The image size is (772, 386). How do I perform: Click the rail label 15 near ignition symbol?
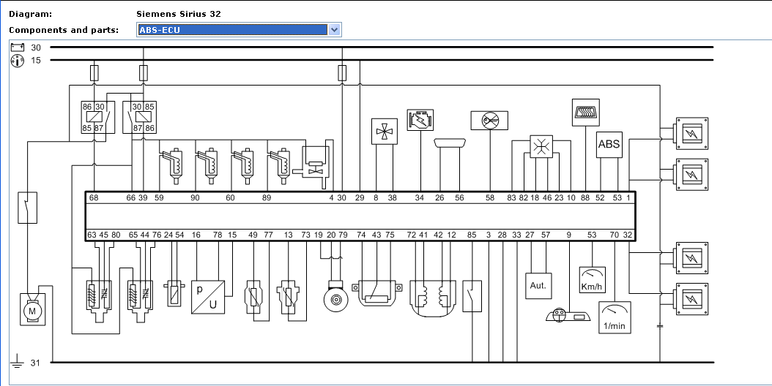(x=36, y=61)
